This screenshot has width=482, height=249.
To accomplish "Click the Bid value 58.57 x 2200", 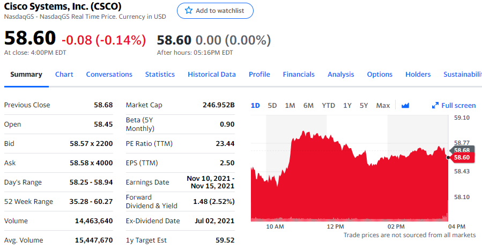I will coord(91,144).
